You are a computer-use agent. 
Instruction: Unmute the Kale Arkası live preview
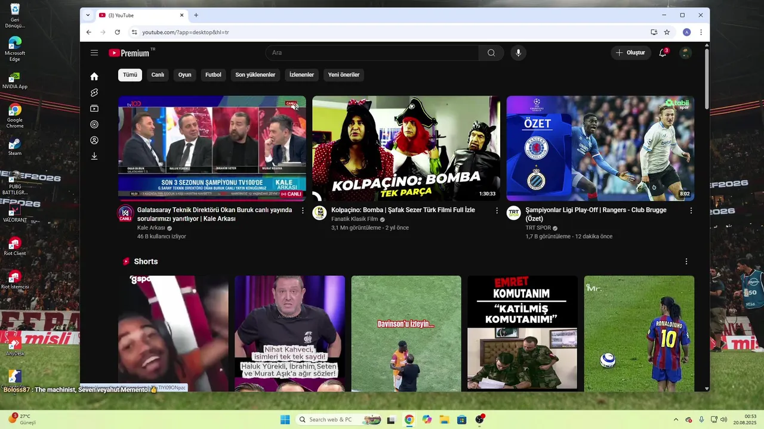(x=295, y=107)
